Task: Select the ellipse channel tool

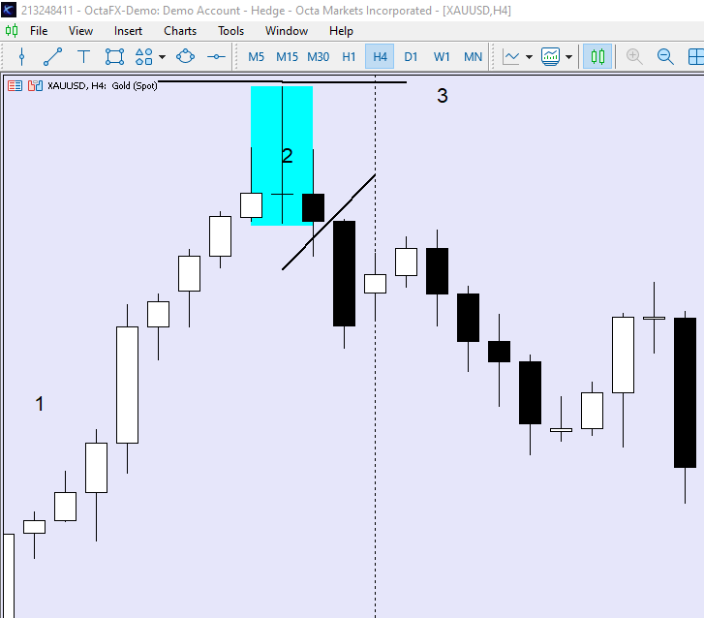Action: pos(185,56)
